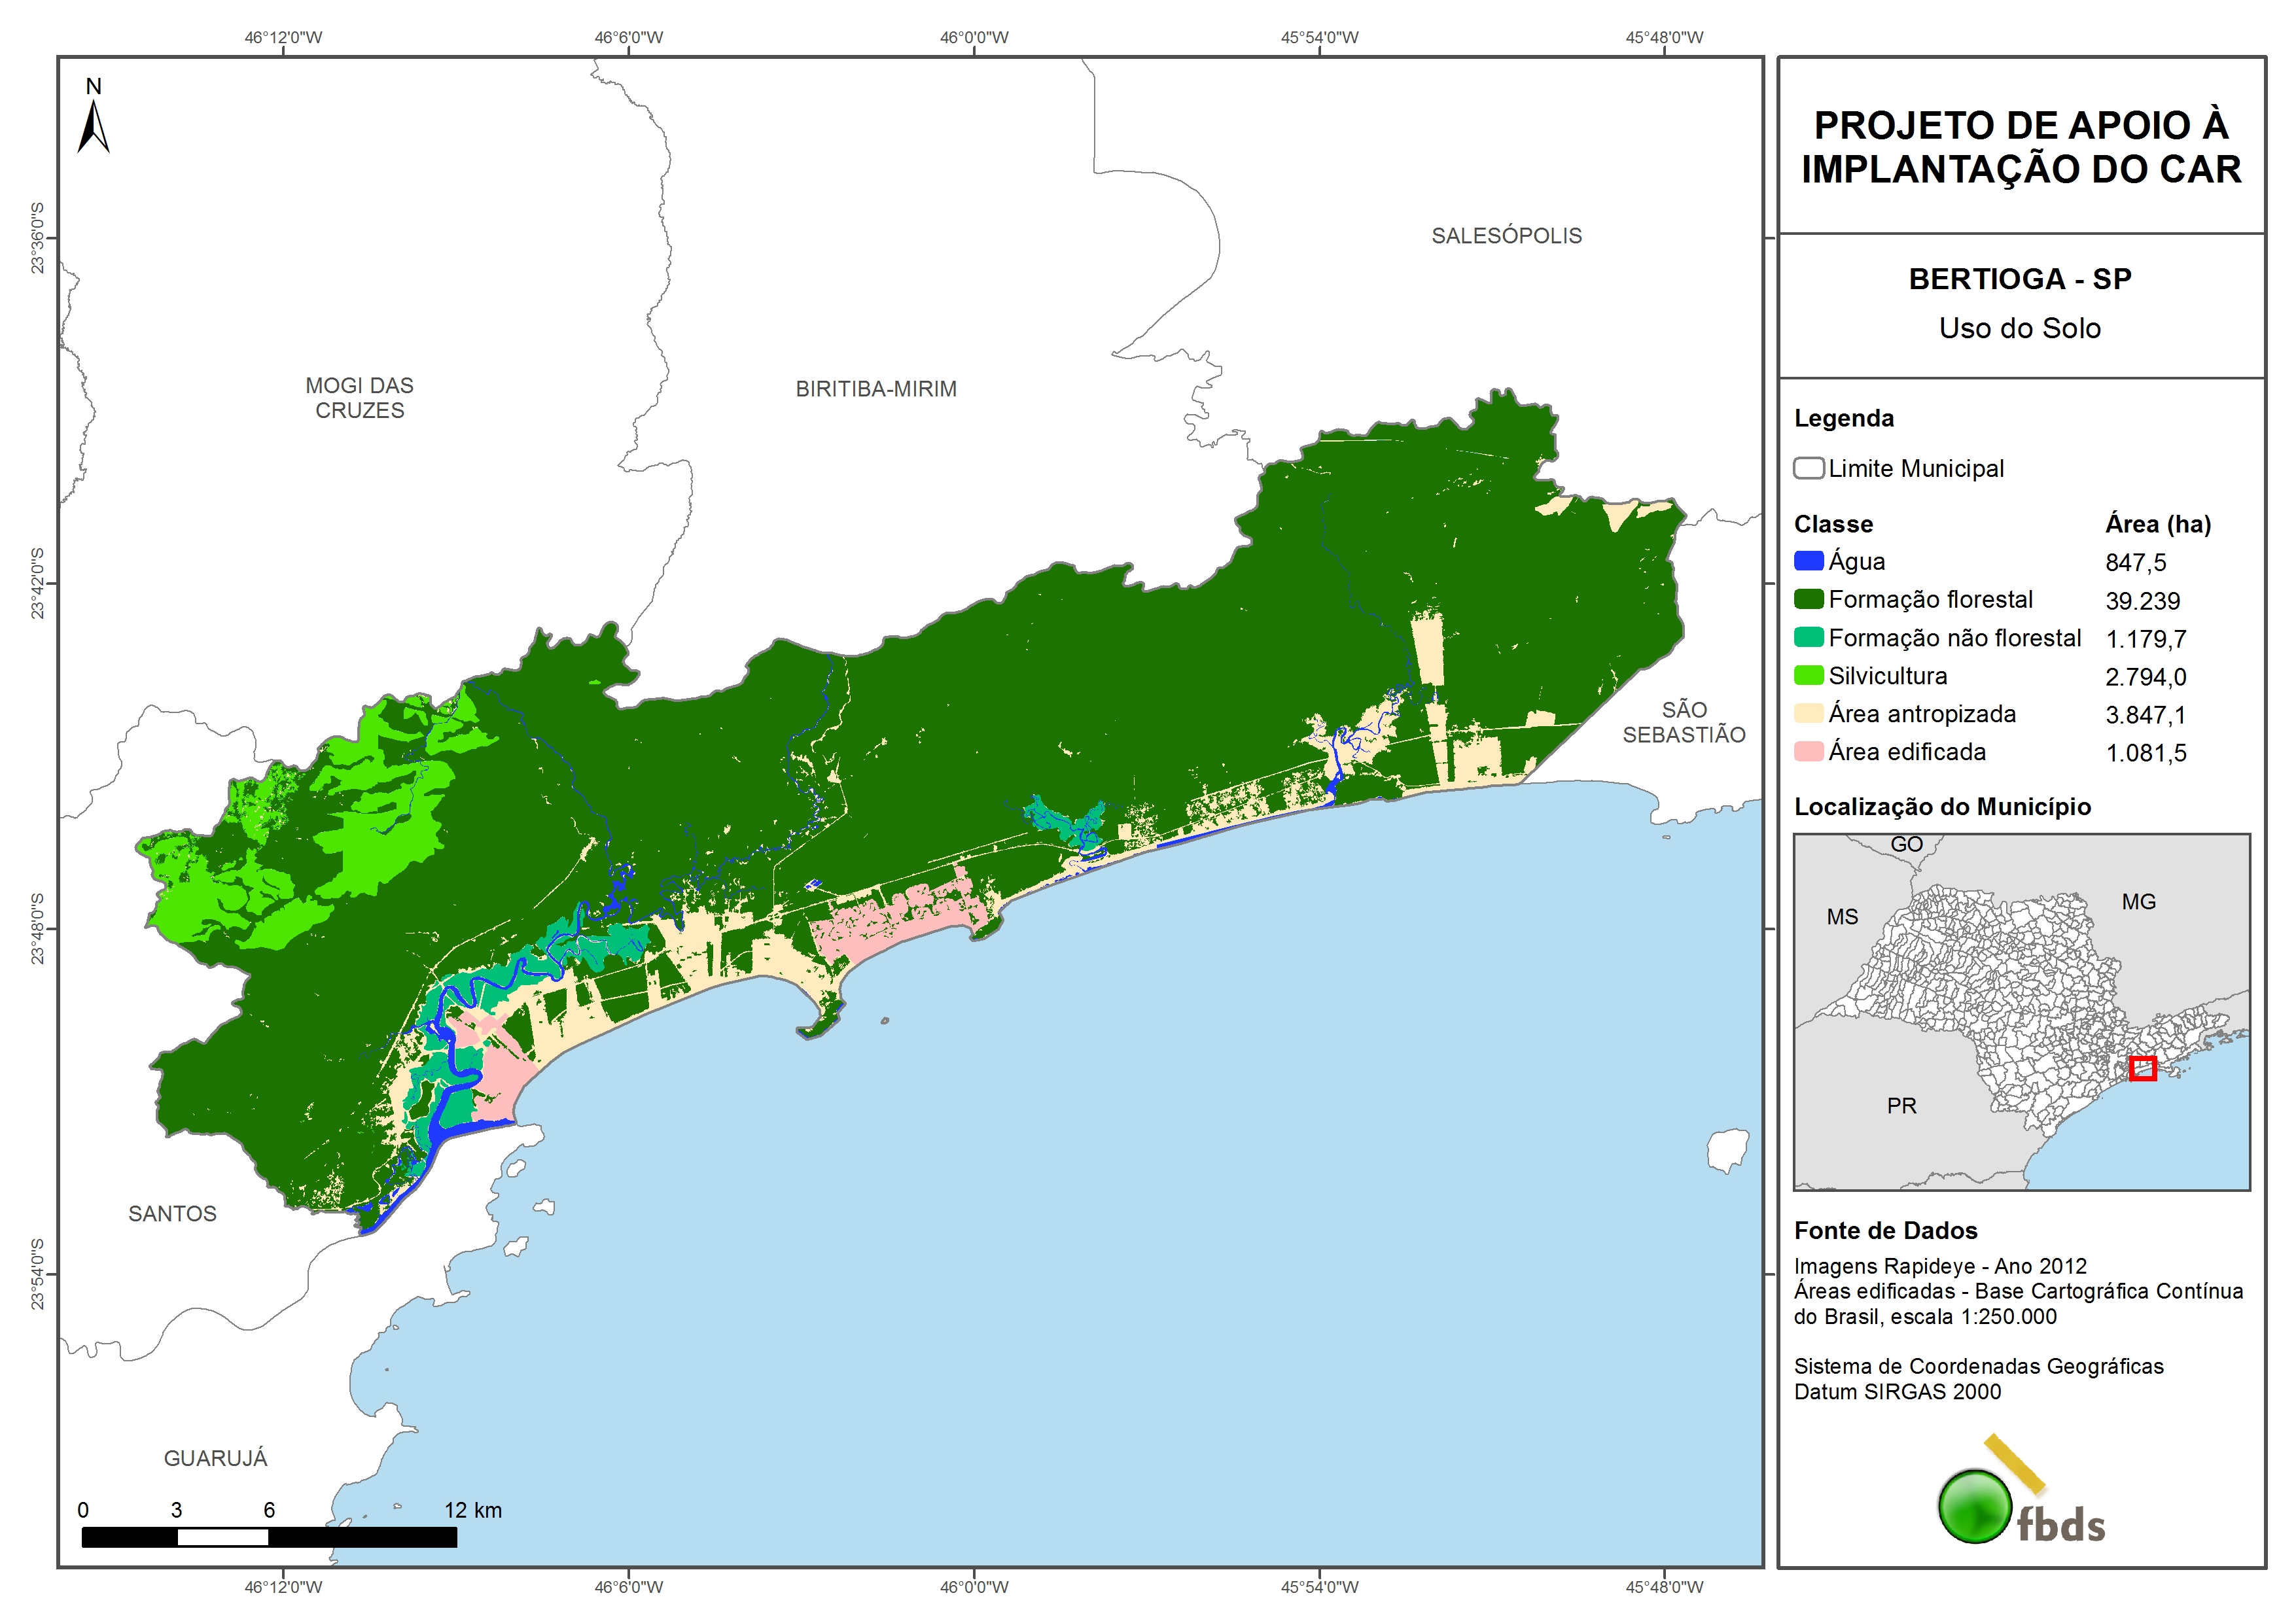Screen dimensions: 2296x1623
Task: Click the Limite Municipal legend symbol
Action: pos(1808,468)
